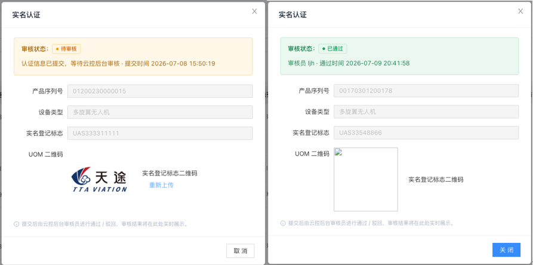Click the 天途 TTA Viation QR image
Image resolution: width=533 pixels, height=265 pixels.
99,179
